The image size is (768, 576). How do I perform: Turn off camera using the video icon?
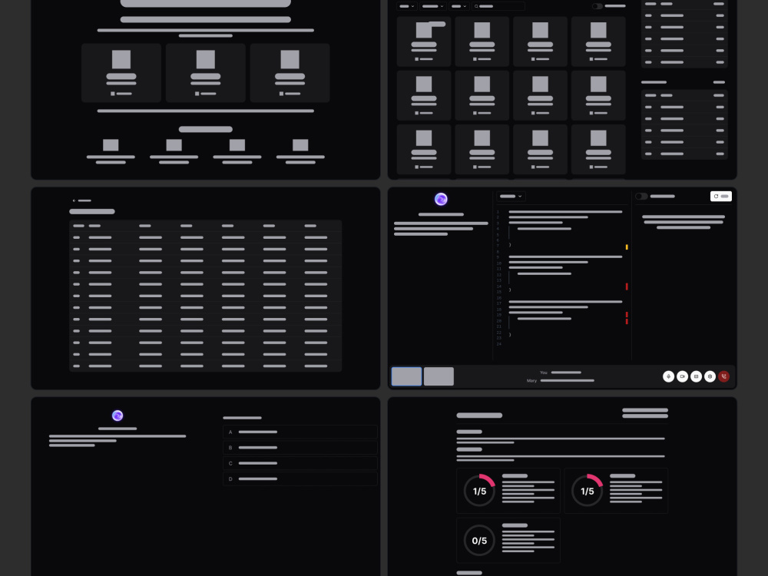point(682,376)
